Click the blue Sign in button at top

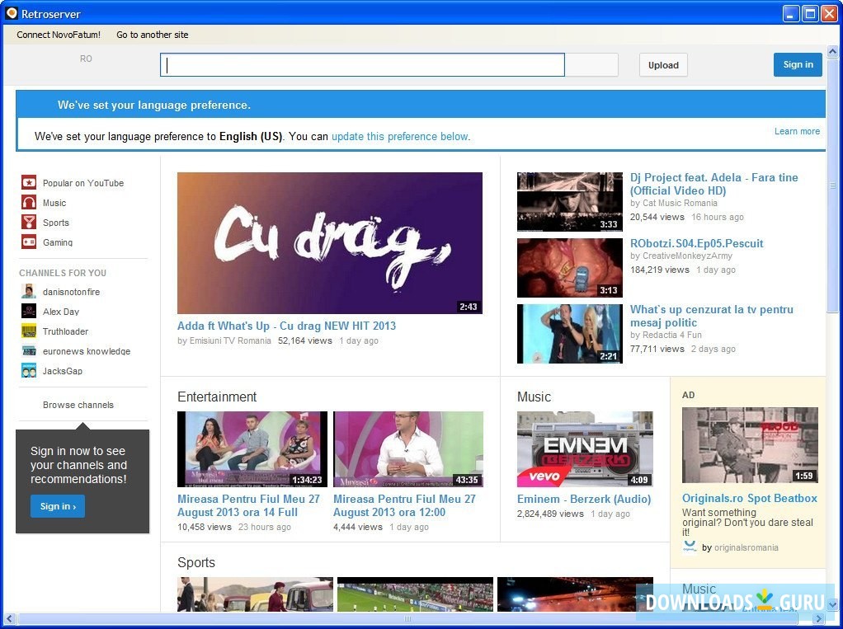(x=798, y=64)
